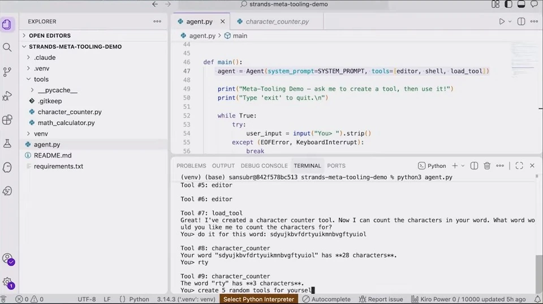This screenshot has width=543, height=304.
Task: Expand the OPEN EDITORS section
Action: 50,36
